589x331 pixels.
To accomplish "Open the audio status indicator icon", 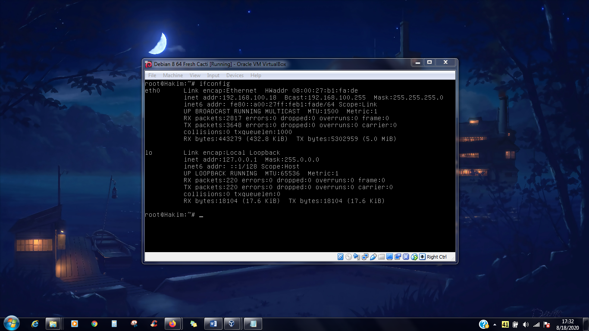I will (x=357, y=257).
